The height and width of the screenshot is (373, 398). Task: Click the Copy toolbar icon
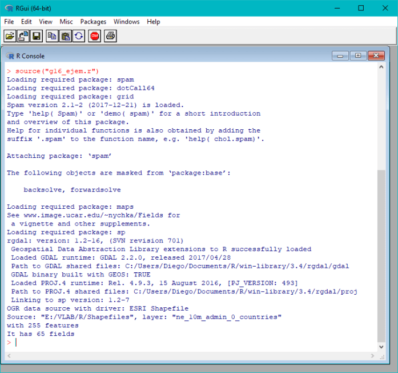tap(53, 36)
